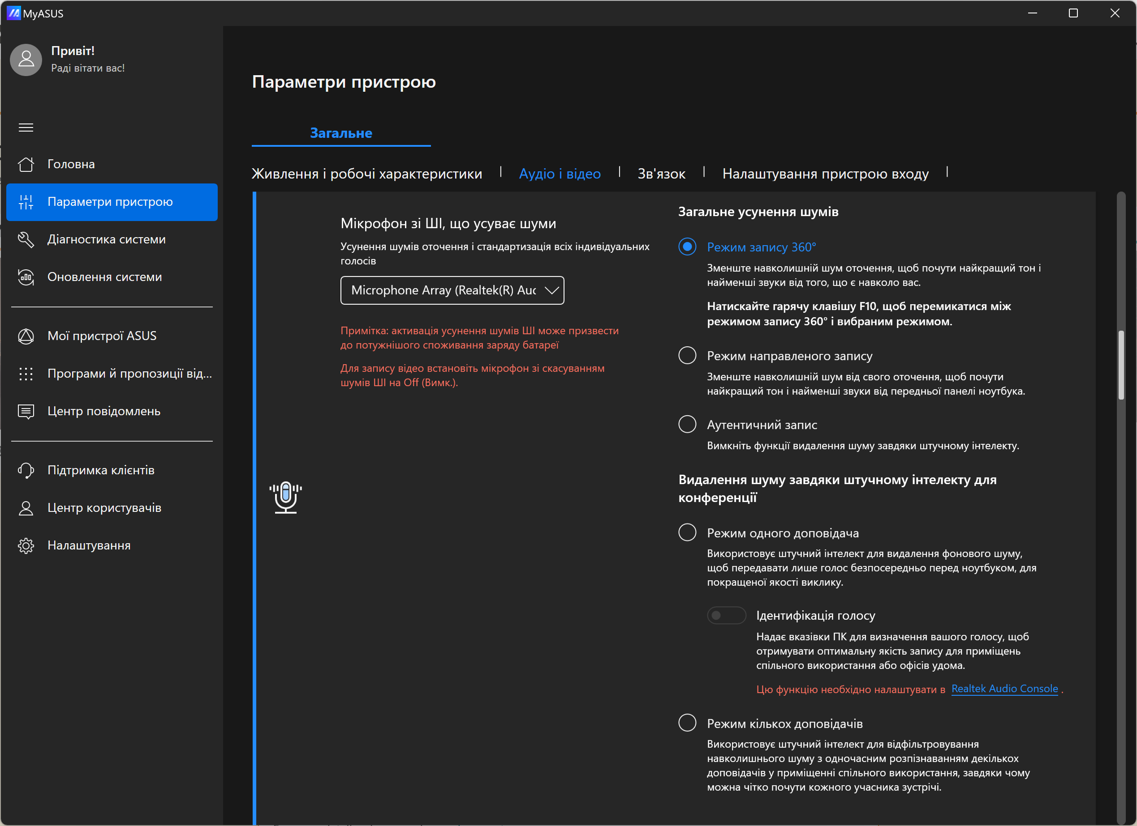Image resolution: width=1137 pixels, height=826 pixels.
Task: Click the headset icon for Підтримка клієнтів
Action: 26,470
